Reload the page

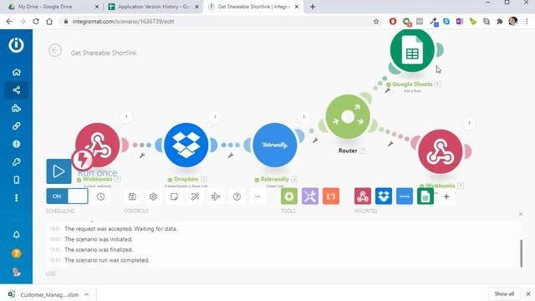(x=36, y=21)
